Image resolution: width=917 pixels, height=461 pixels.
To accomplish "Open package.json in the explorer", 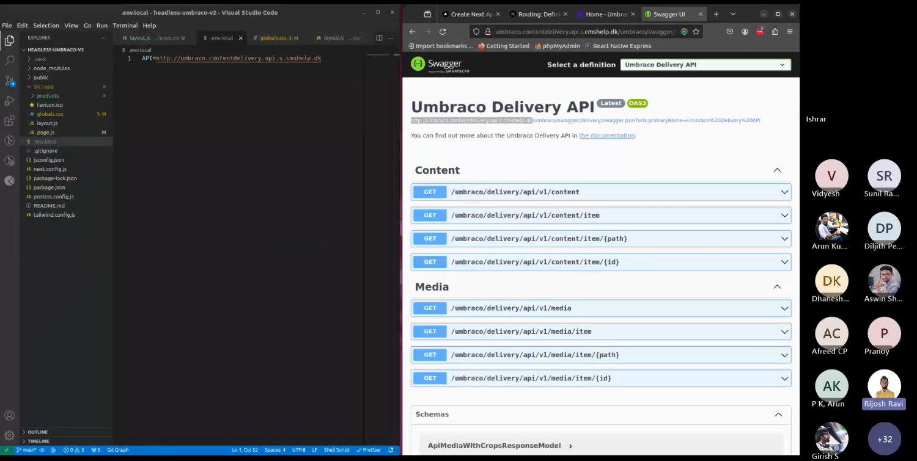I will click(49, 187).
